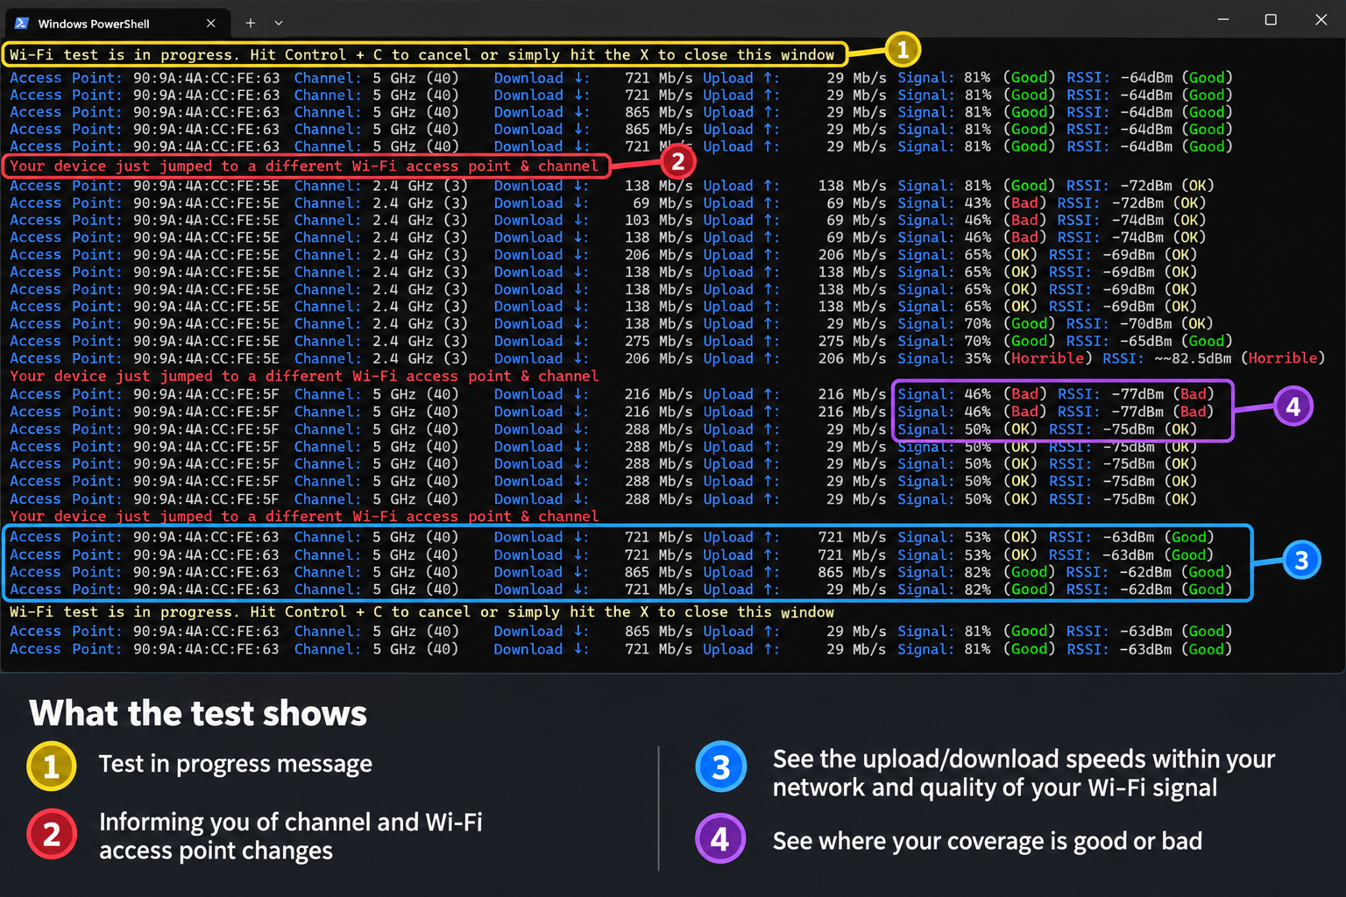Screen dimensions: 1346x897
Task: Click the '~~82.5dBm' RSSI value
Action: point(1193,358)
